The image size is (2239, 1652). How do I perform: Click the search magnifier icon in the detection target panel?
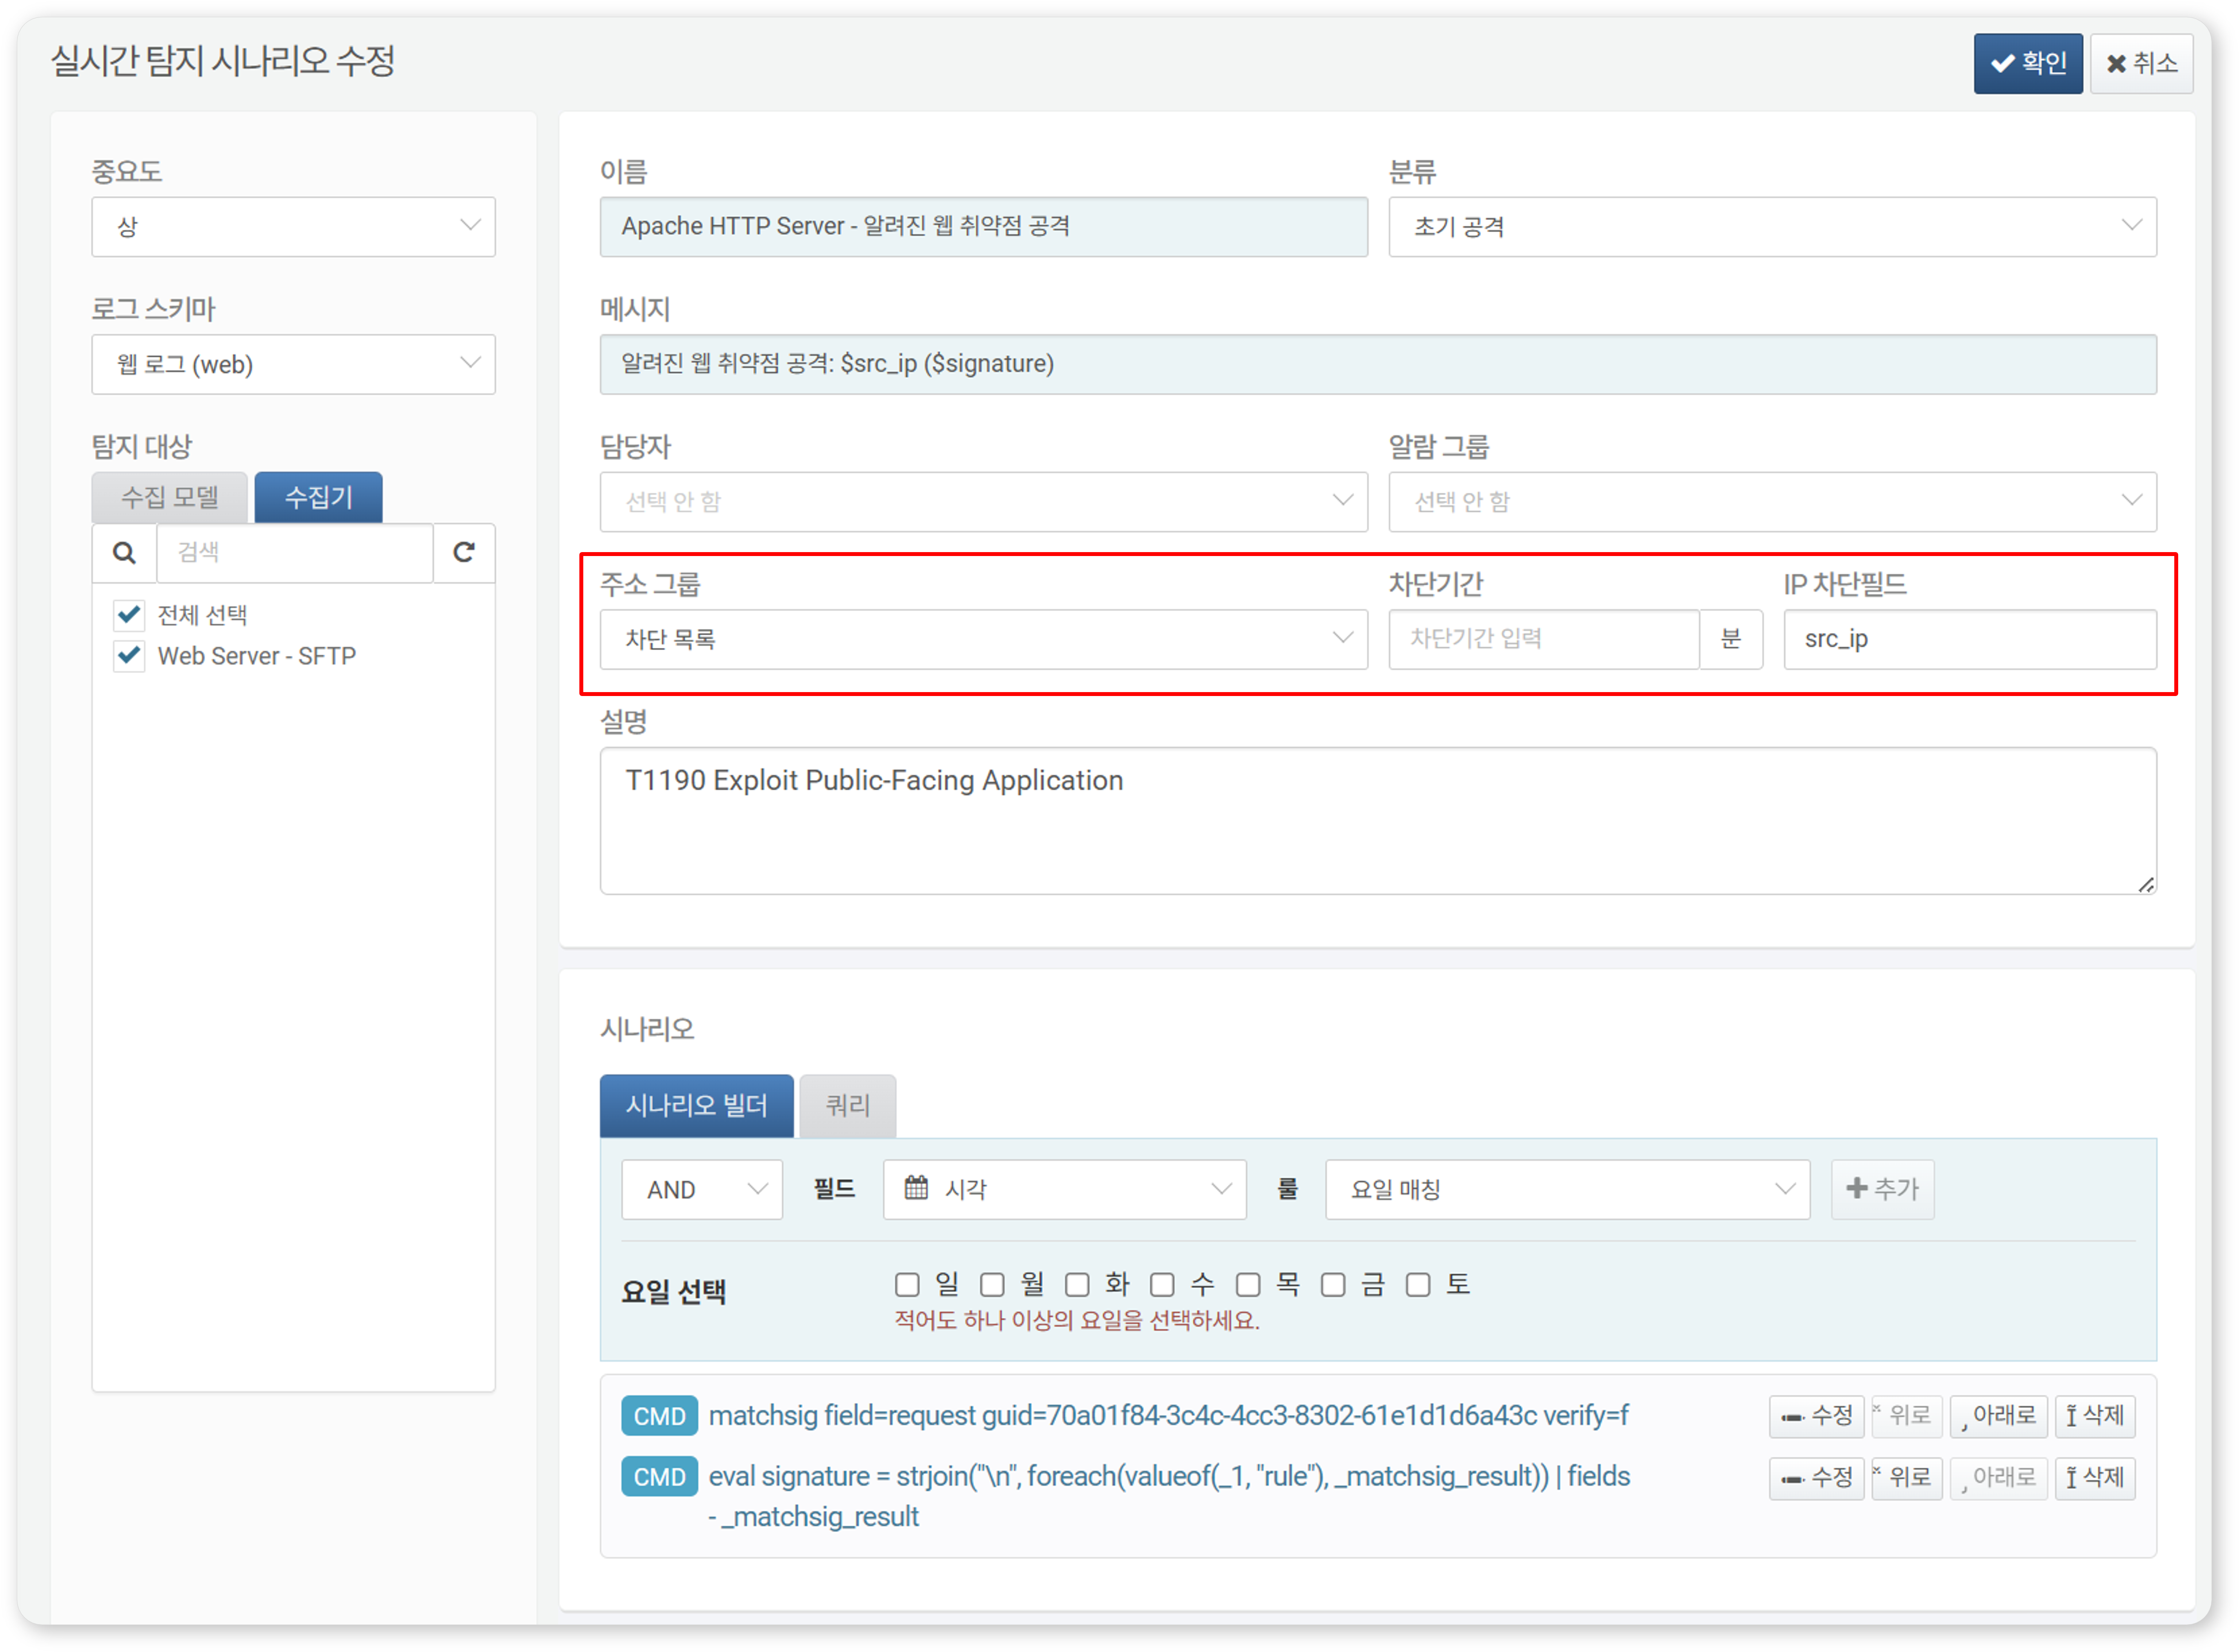tap(124, 553)
